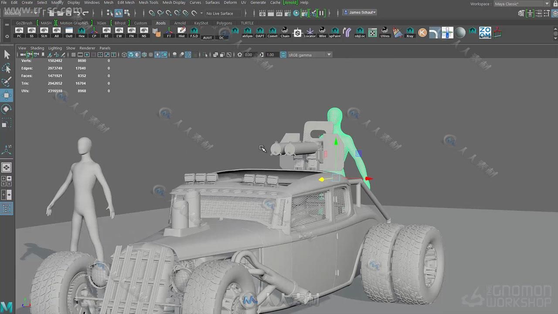Click the SS shelf button
This screenshot has height=314, width=558.
[31, 32]
